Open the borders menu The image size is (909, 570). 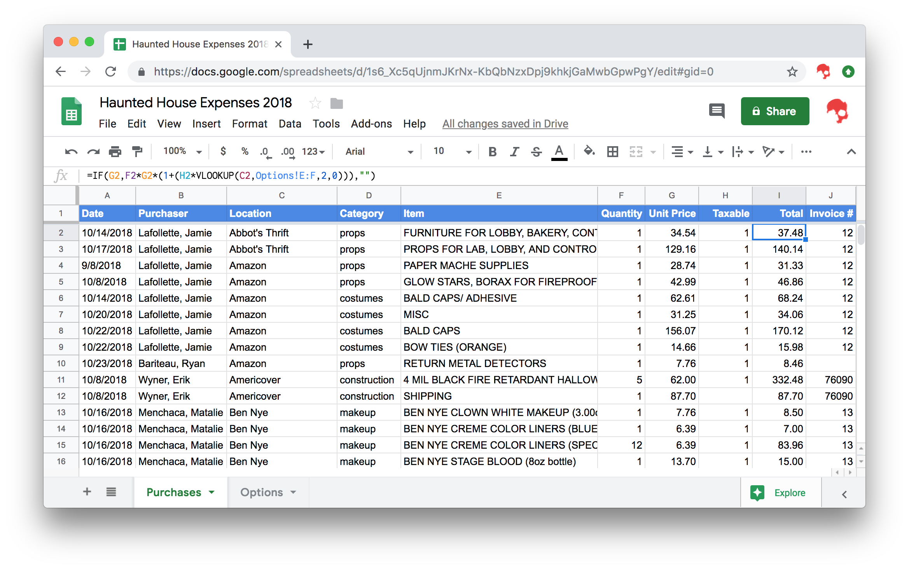tap(613, 152)
